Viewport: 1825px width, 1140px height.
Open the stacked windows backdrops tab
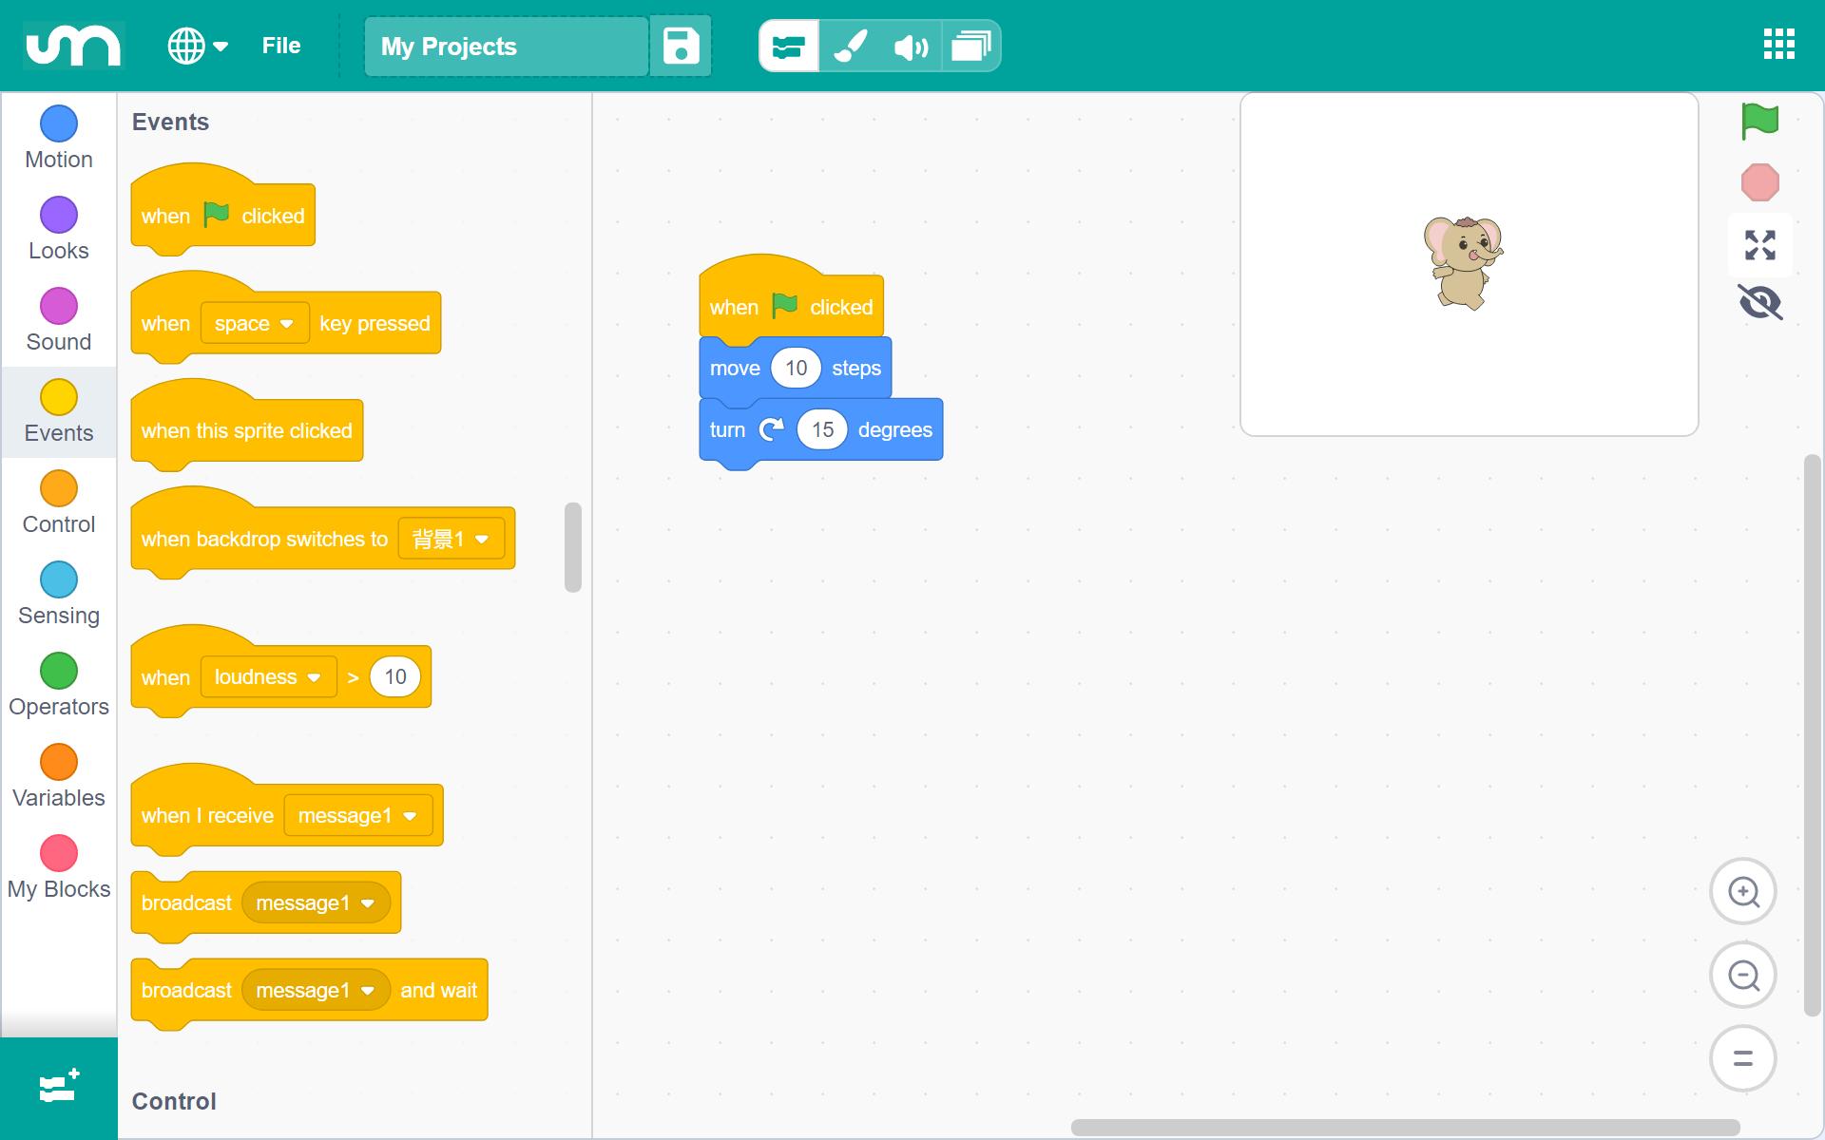point(970,46)
